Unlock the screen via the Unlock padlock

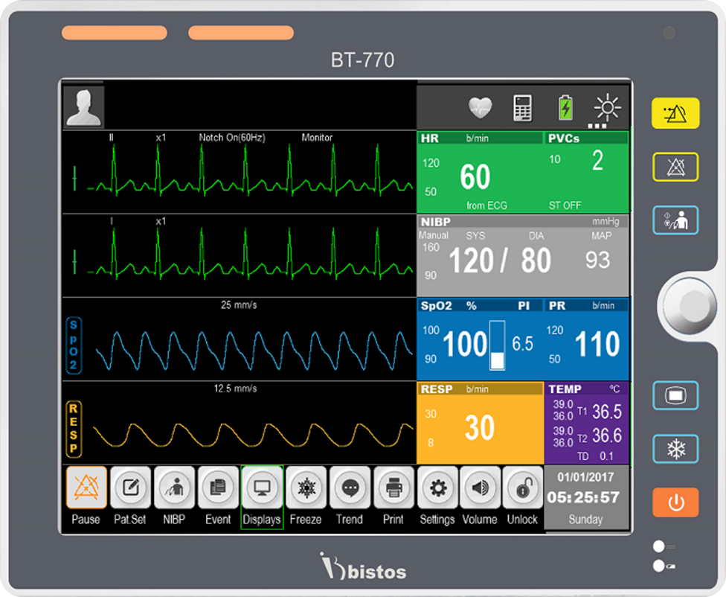click(523, 489)
